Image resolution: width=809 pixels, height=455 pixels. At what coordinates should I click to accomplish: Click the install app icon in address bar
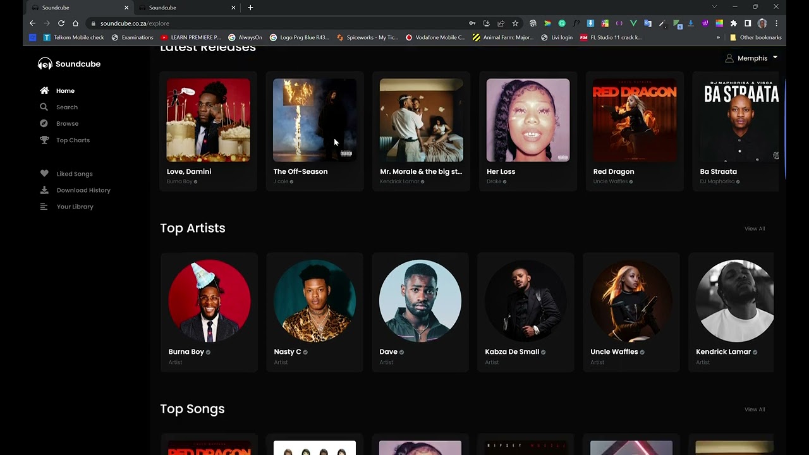click(487, 23)
